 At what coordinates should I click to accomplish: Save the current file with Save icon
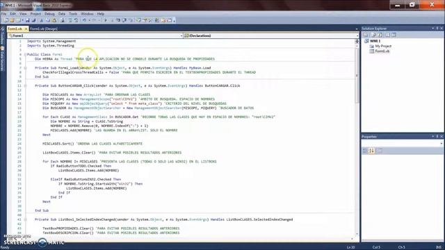pos(28,20)
